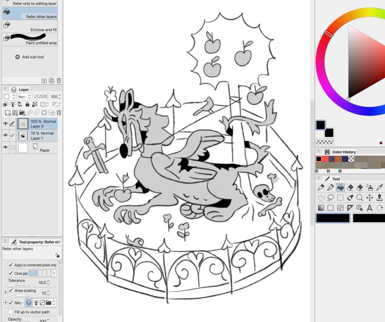Viewport: 385px width, 322px height.
Task: Select the Fill bucket tool
Action: click(x=340, y=188)
